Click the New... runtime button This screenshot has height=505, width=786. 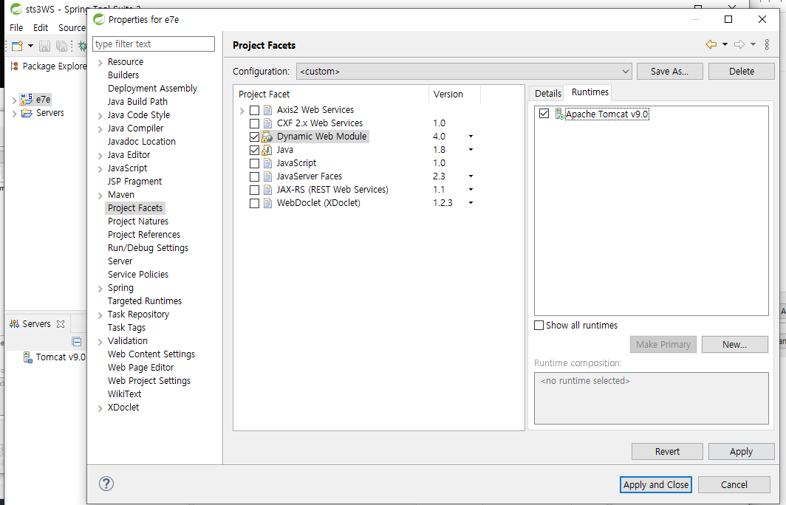(734, 344)
